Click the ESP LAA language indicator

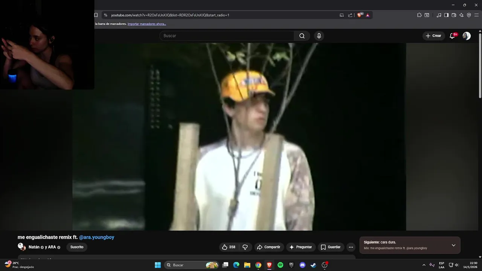click(x=441, y=265)
